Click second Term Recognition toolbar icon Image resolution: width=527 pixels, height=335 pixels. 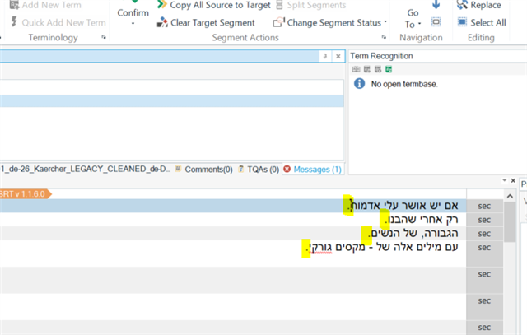coord(367,69)
